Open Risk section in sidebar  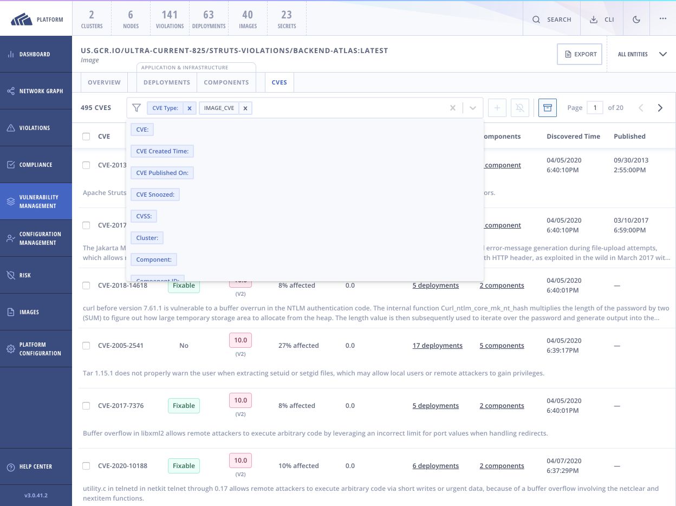(x=36, y=275)
